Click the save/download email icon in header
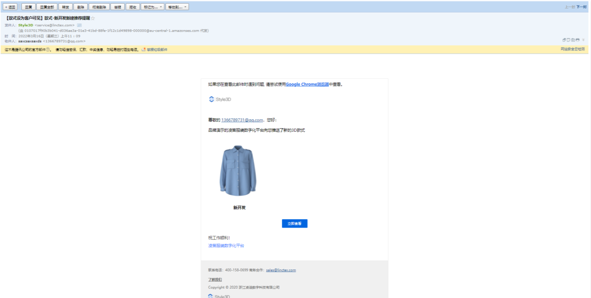The width and height of the screenshot is (591, 298). pos(573,40)
